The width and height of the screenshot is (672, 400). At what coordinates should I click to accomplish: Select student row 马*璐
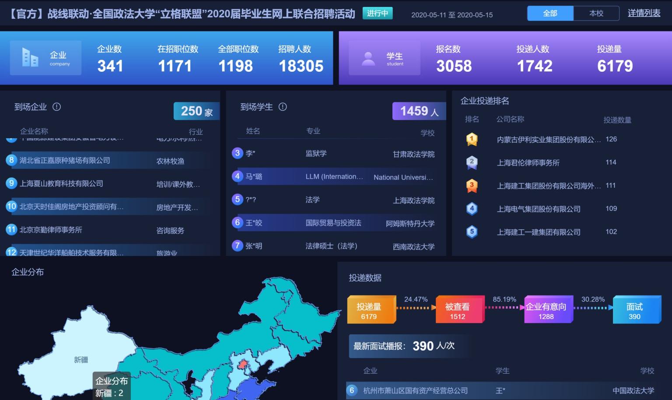coord(254,177)
